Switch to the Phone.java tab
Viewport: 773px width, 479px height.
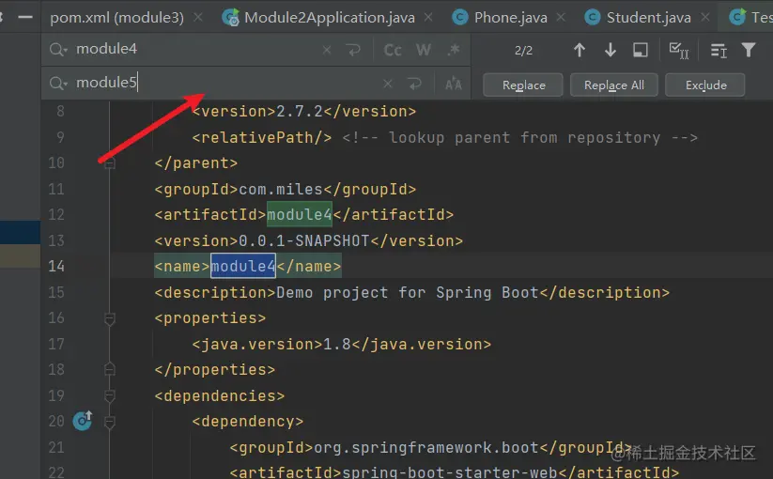coord(510,17)
